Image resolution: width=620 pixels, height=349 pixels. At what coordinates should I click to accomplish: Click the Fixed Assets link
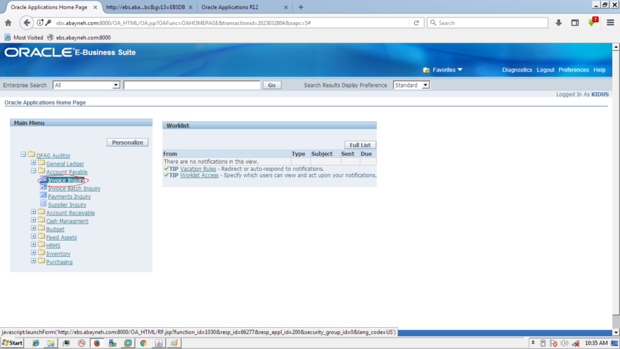61,238
